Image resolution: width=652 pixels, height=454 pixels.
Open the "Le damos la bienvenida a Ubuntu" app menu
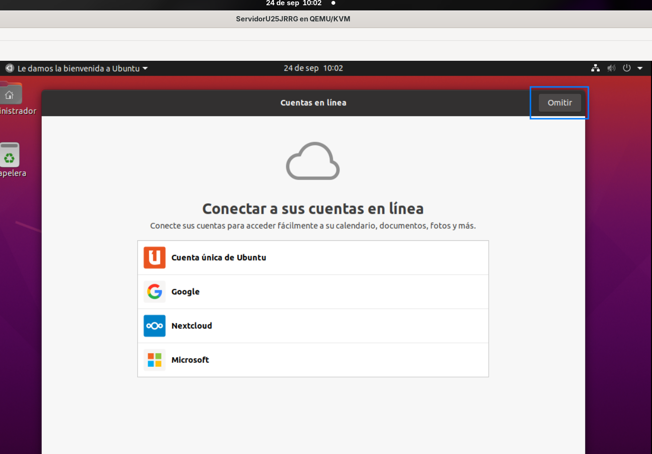77,68
